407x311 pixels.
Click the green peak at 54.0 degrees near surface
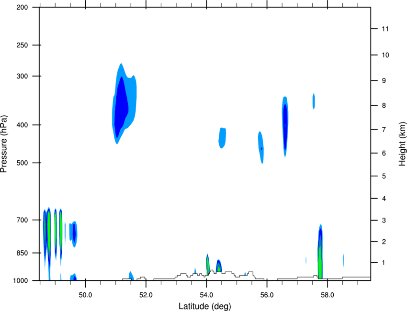coord(208,264)
